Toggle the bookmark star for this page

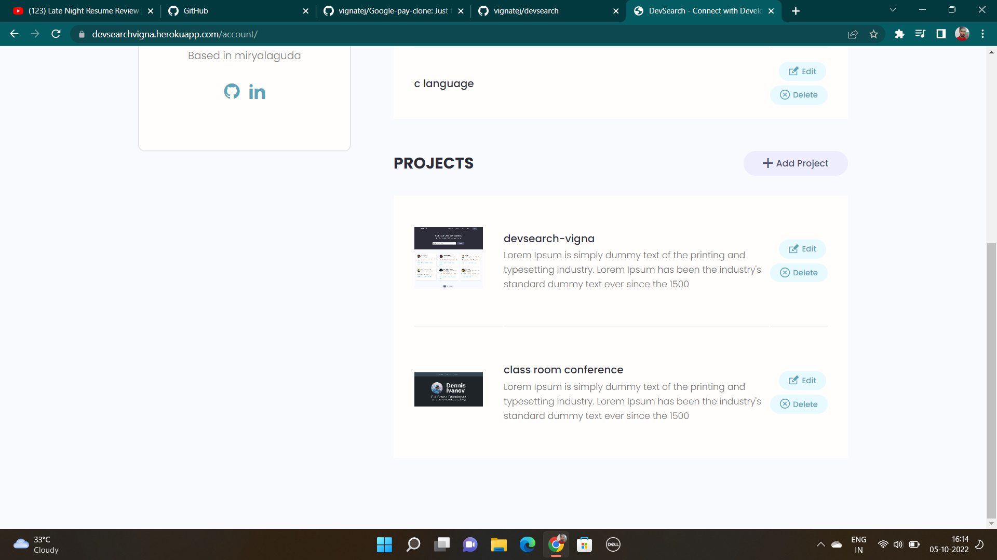click(x=873, y=34)
